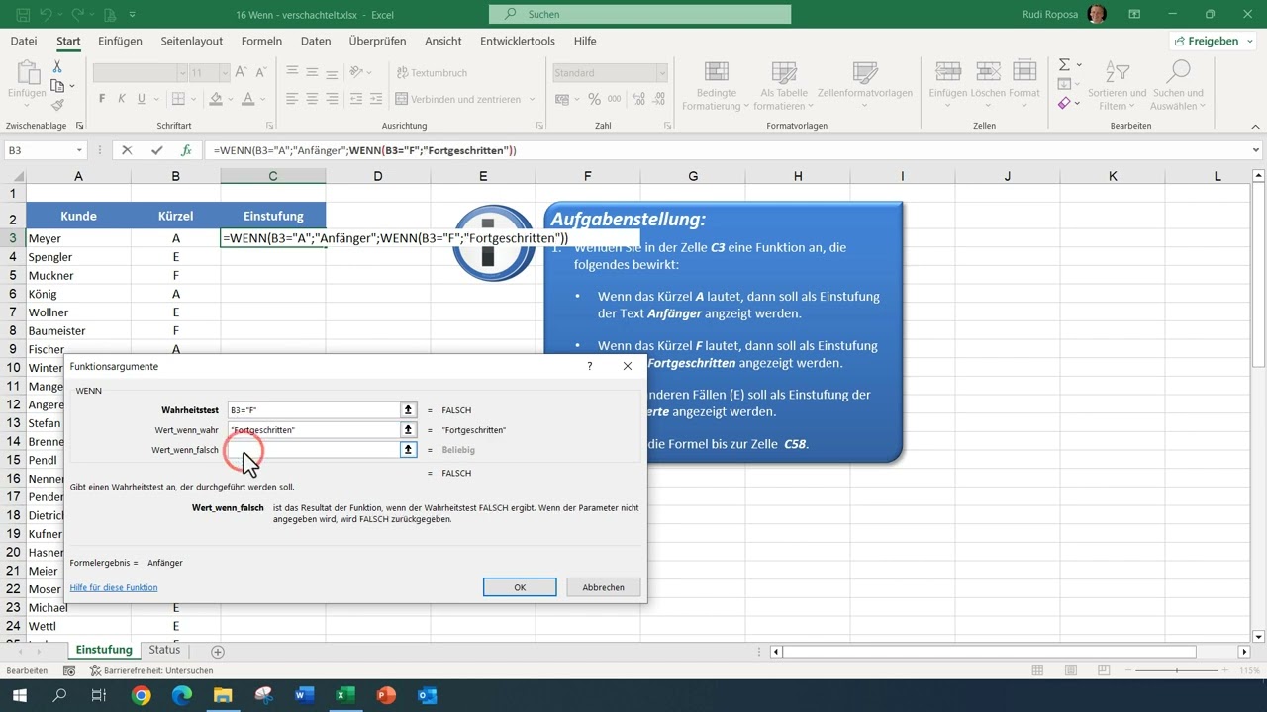Image resolution: width=1267 pixels, height=712 pixels.
Task: Toggle italic formatting K button
Action: coord(122,99)
